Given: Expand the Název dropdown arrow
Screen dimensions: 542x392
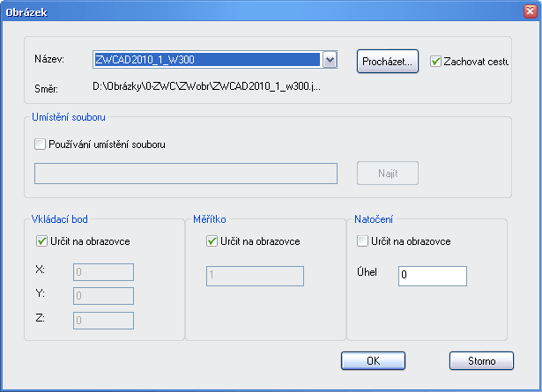Looking at the screenshot, I should point(330,60).
